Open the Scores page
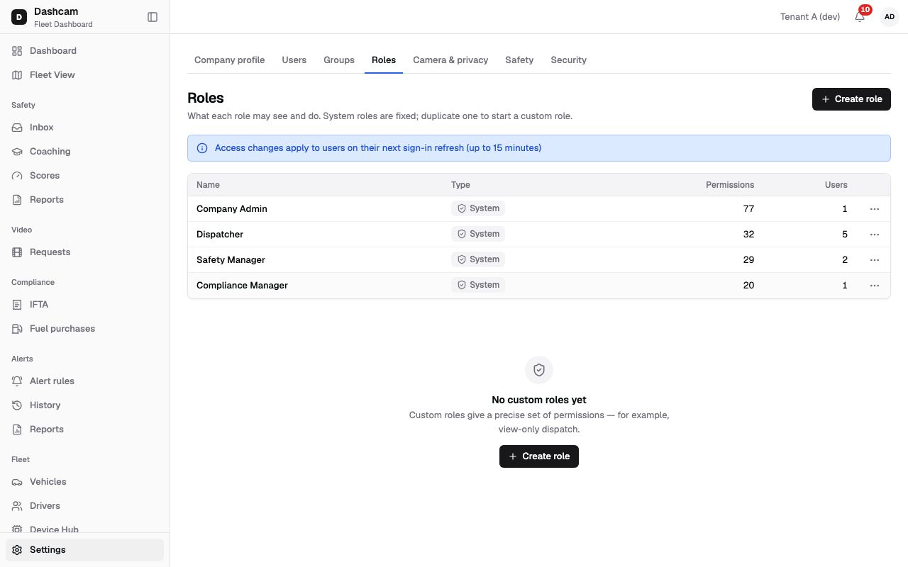Viewport: 908px width, 567px height. pyautogui.click(x=84, y=176)
